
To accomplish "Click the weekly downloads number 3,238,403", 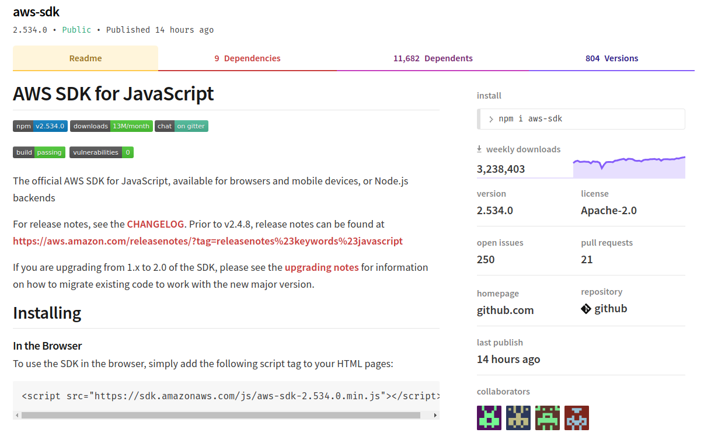I will coord(501,169).
